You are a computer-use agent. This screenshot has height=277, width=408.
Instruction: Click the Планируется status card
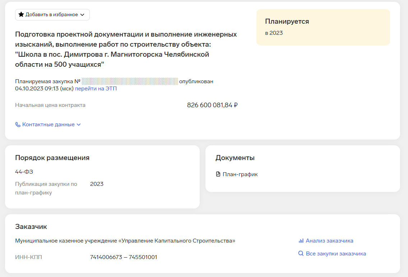pos(323,27)
